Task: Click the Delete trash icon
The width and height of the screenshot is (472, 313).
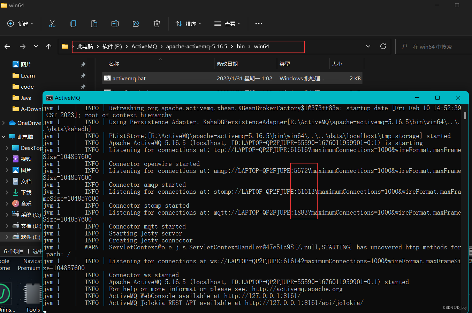Action: [x=157, y=24]
